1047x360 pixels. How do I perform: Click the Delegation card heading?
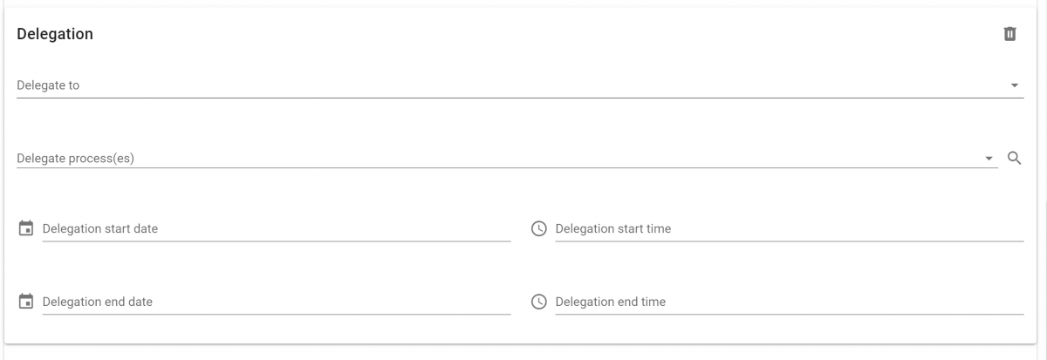[x=55, y=34]
